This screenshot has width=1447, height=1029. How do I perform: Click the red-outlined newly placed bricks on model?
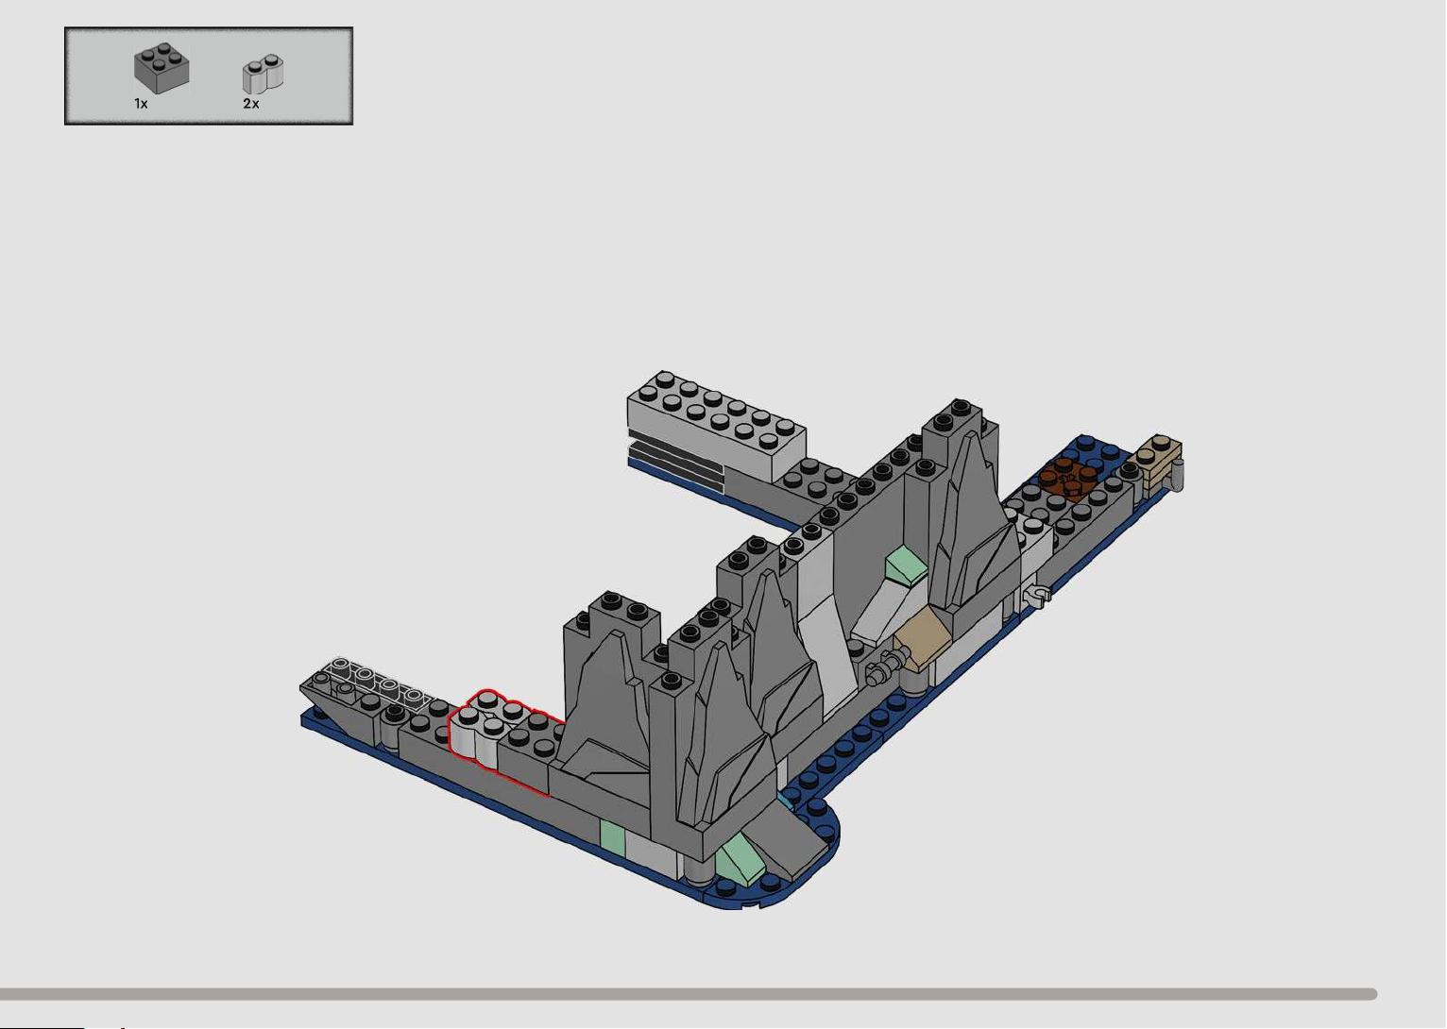pos(508,741)
